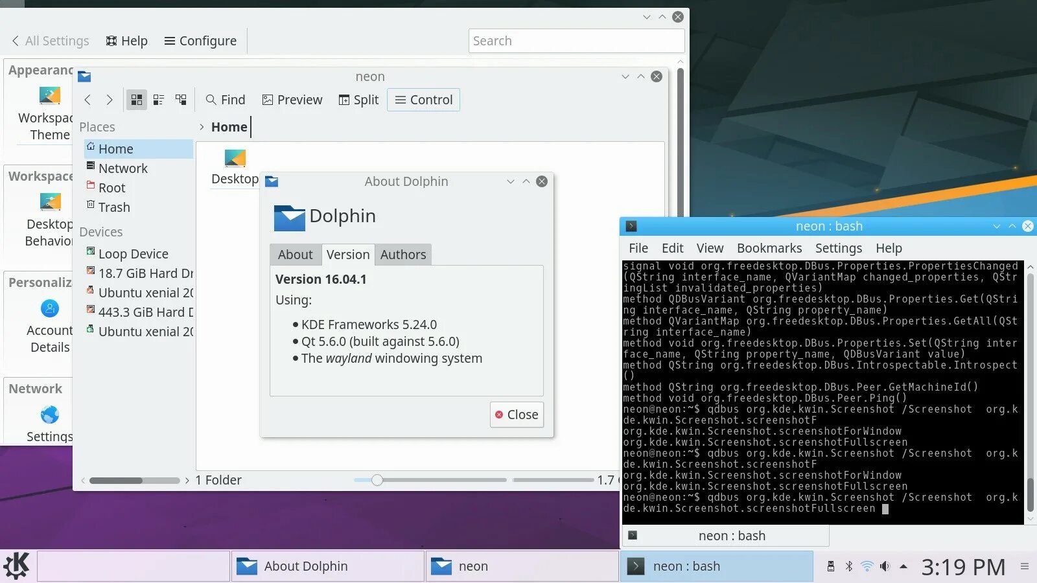This screenshot has height=583, width=1037.
Task: Open the KDE application launcher
Action: [16, 566]
